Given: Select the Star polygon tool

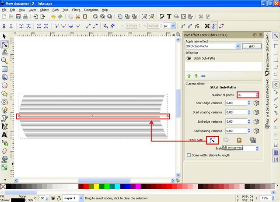Looking at the screenshot, I should (4, 94).
